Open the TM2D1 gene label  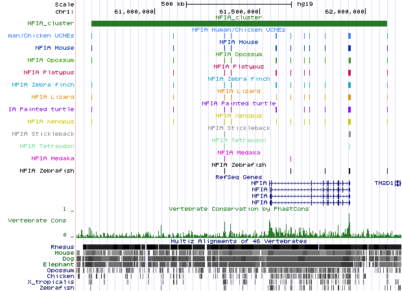383,183
